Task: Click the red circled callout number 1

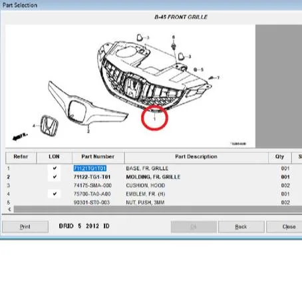Action: (154, 118)
